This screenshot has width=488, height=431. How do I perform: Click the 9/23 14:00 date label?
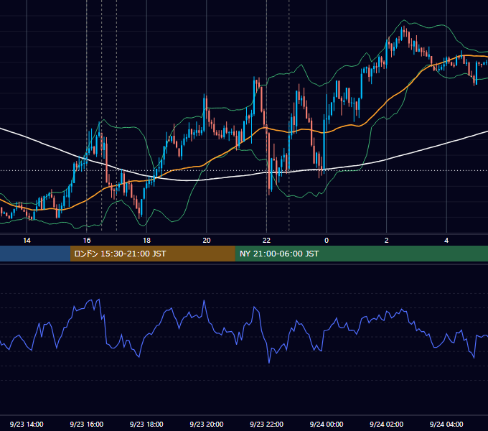tap(27, 424)
